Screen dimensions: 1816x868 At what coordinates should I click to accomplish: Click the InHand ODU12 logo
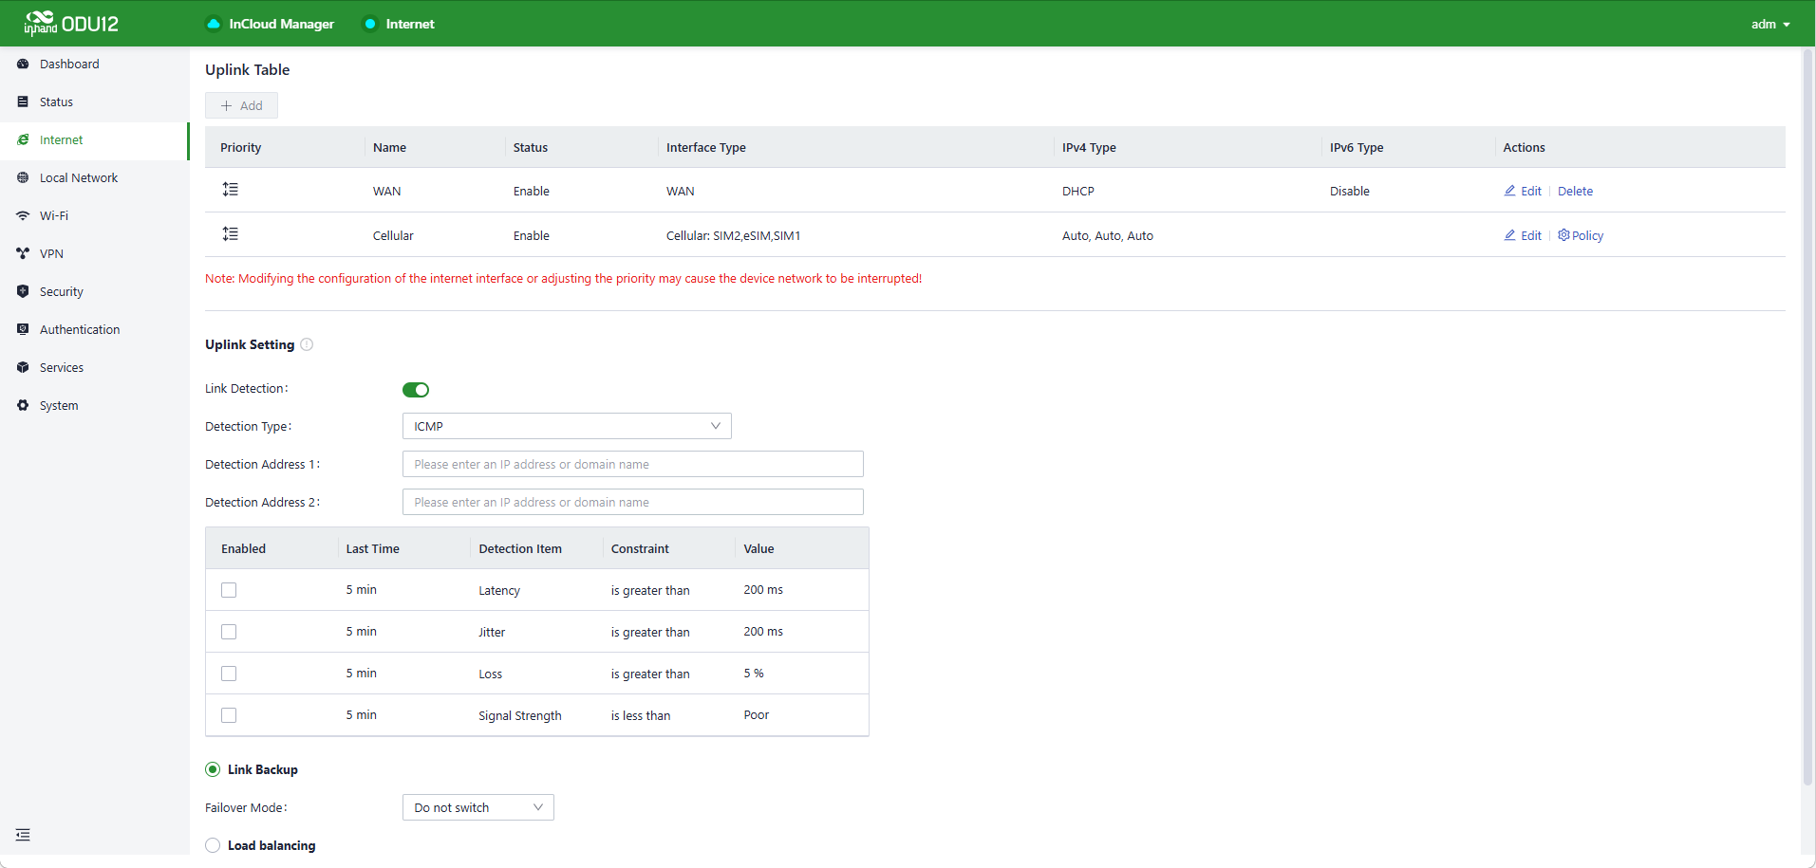point(71,23)
